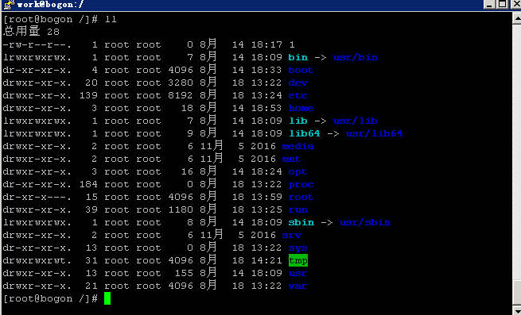Click permissions 'drwxrwxrwt.' on tmp row

pos(37,260)
